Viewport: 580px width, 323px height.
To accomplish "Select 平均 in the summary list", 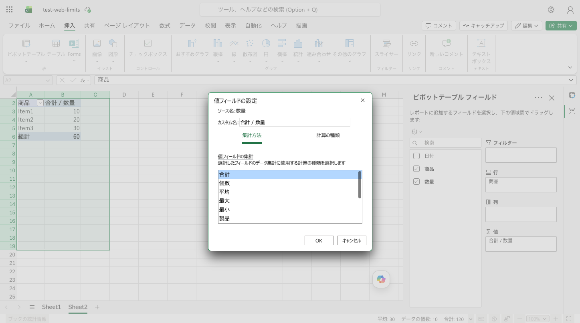I will point(288,192).
